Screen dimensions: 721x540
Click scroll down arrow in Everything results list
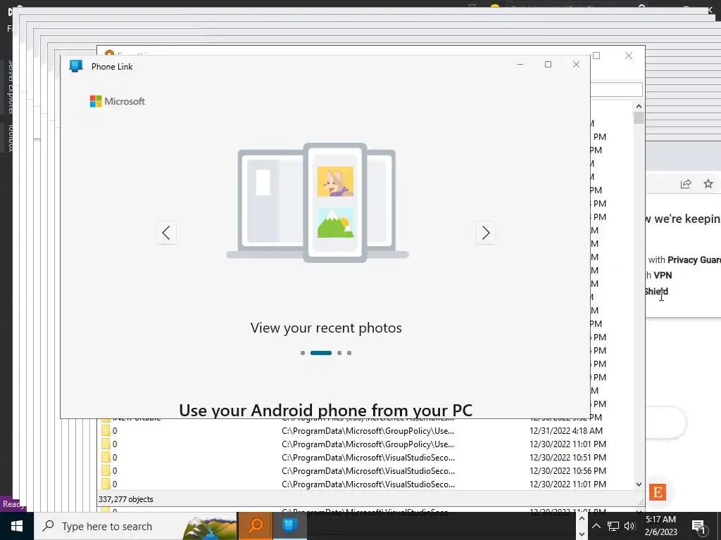click(639, 484)
